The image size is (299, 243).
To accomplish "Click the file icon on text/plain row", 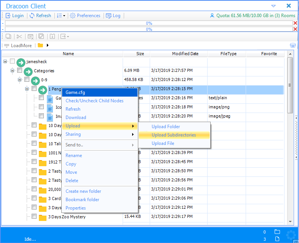I will coord(50,99).
